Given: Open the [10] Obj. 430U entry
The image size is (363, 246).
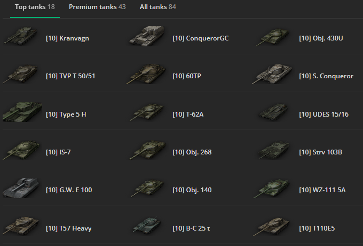Looking at the screenshot, I should 321,38.
